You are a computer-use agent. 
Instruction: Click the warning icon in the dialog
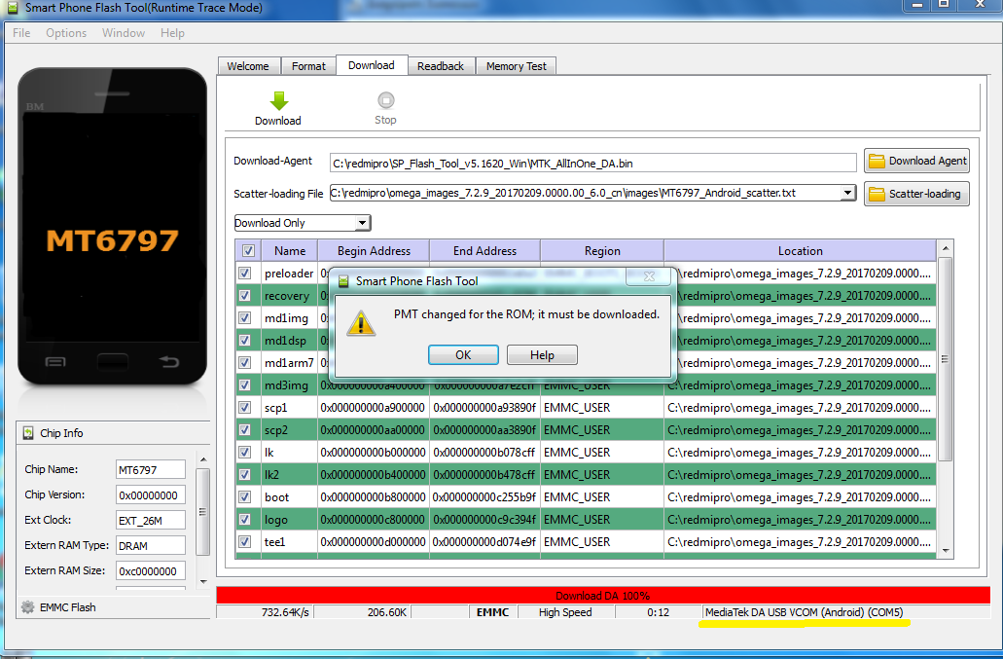361,323
